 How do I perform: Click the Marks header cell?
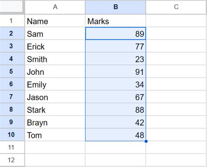click(115, 21)
